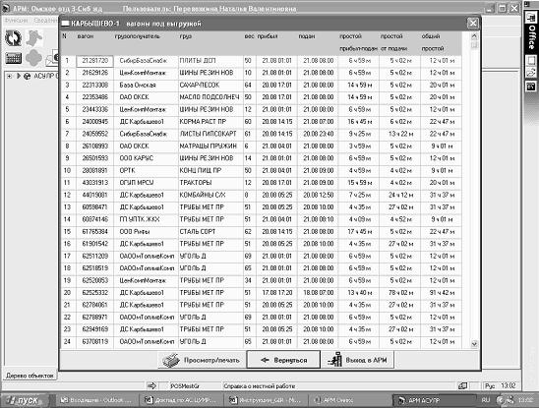Click the вагон column header
539x408 pixels.
click(x=86, y=36)
